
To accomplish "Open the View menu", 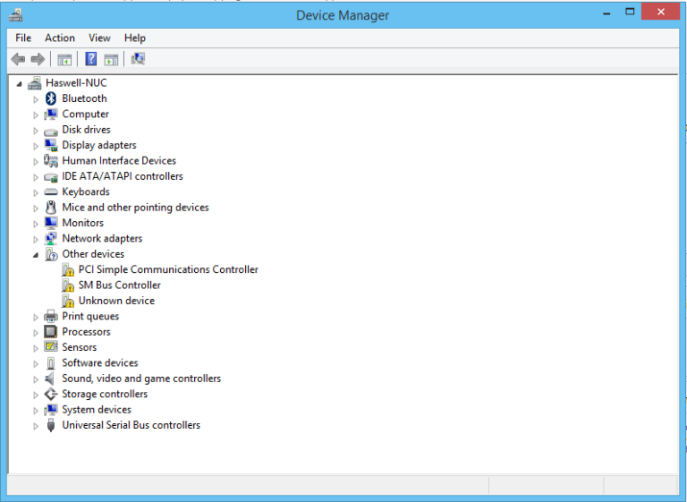I will 99,38.
